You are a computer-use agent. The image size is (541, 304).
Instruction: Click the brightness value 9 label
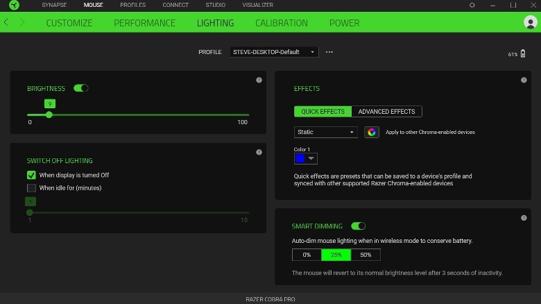tap(50, 103)
